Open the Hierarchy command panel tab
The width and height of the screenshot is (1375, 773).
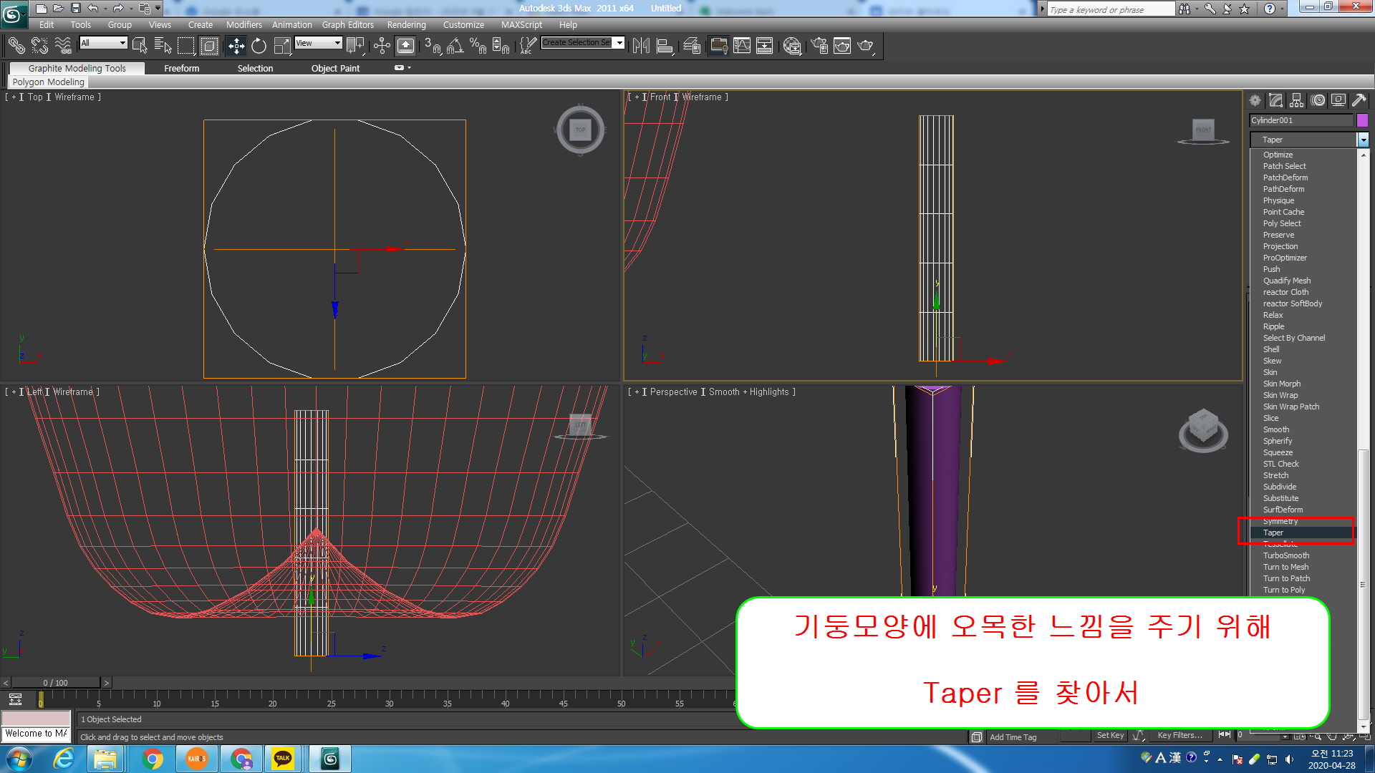pos(1297,100)
